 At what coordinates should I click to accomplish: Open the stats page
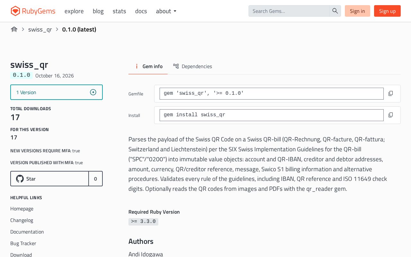119,11
